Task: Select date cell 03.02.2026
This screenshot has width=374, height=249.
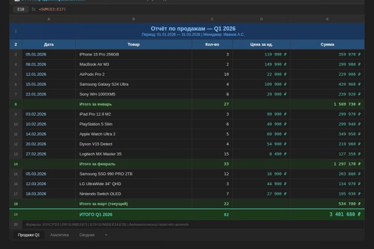Action: point(49,114)
